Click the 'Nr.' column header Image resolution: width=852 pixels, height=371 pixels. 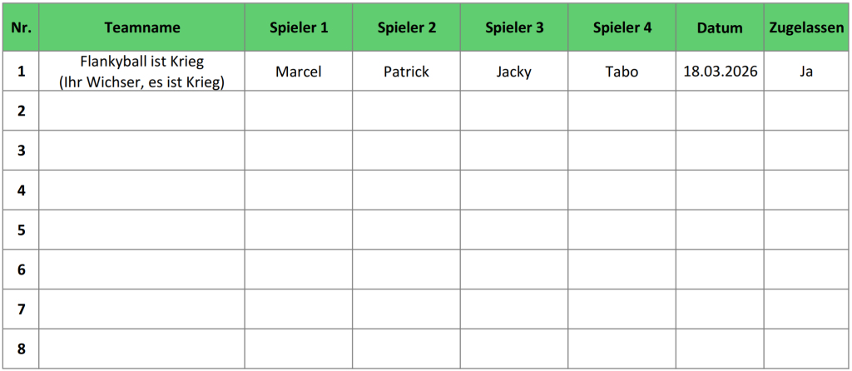pos(21,27)
